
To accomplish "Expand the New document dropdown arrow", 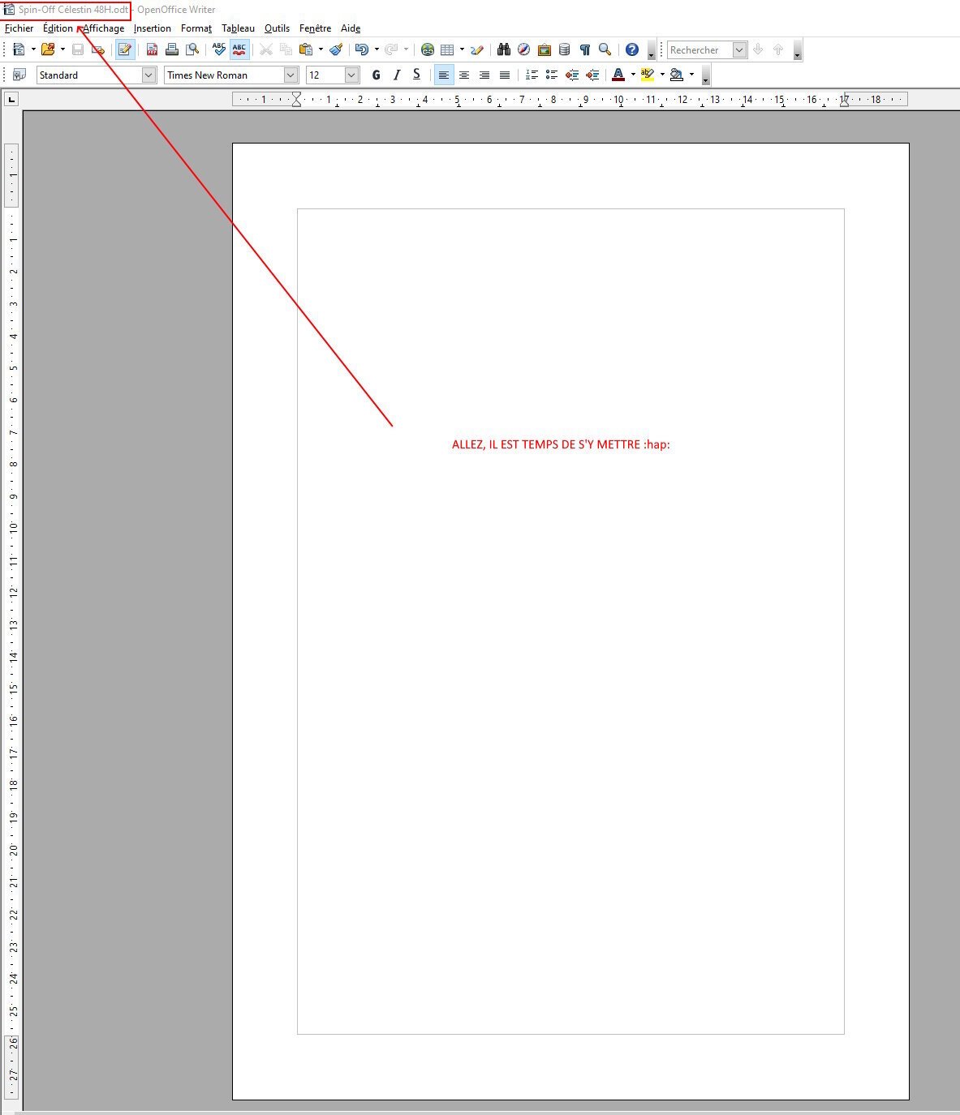I will [33, 49].
